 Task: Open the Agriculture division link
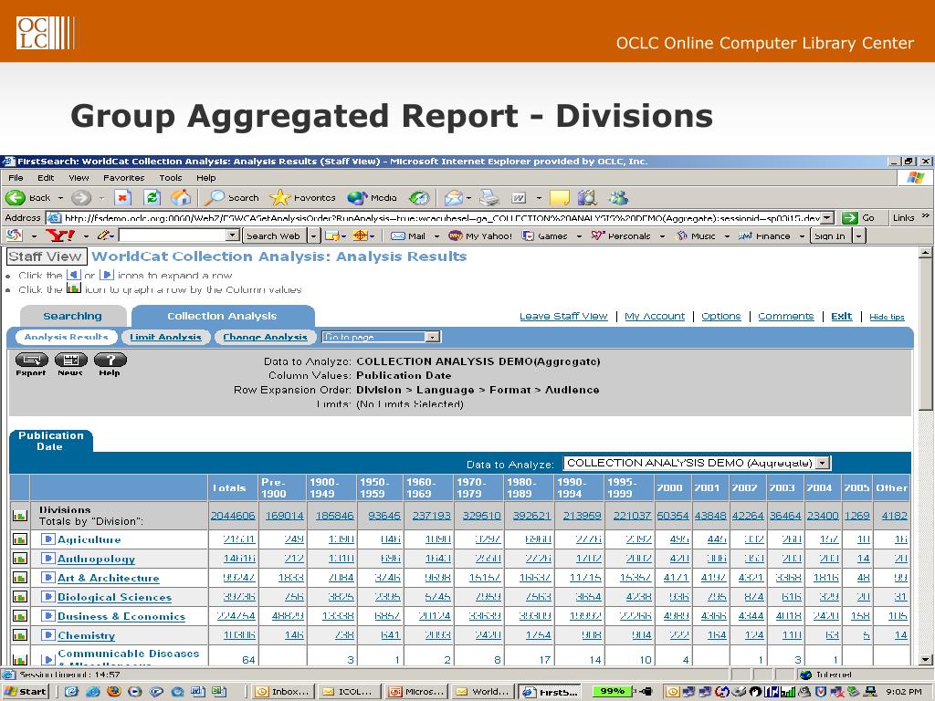coord(89,539)
